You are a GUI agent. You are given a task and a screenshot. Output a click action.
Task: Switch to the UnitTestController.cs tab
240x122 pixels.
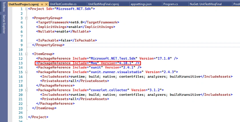pos(63,4)
